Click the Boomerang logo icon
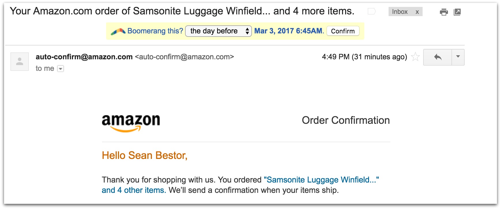The width and height of the screenshot is (501, 209). click(118, 31)
